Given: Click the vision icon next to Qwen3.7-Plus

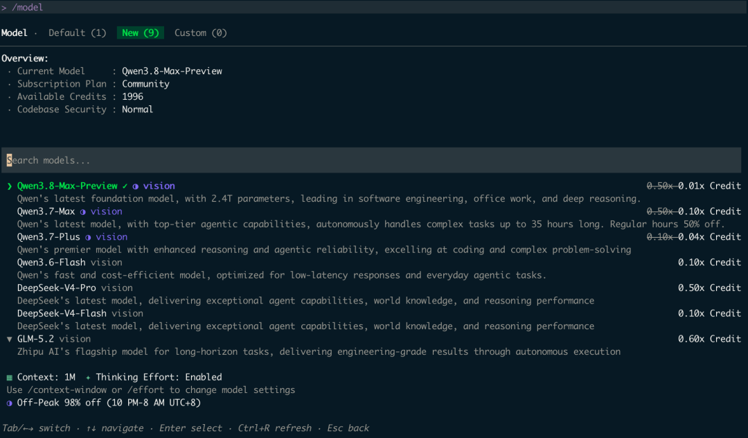Looking at the screenshot, I should (x=88, y=237).
